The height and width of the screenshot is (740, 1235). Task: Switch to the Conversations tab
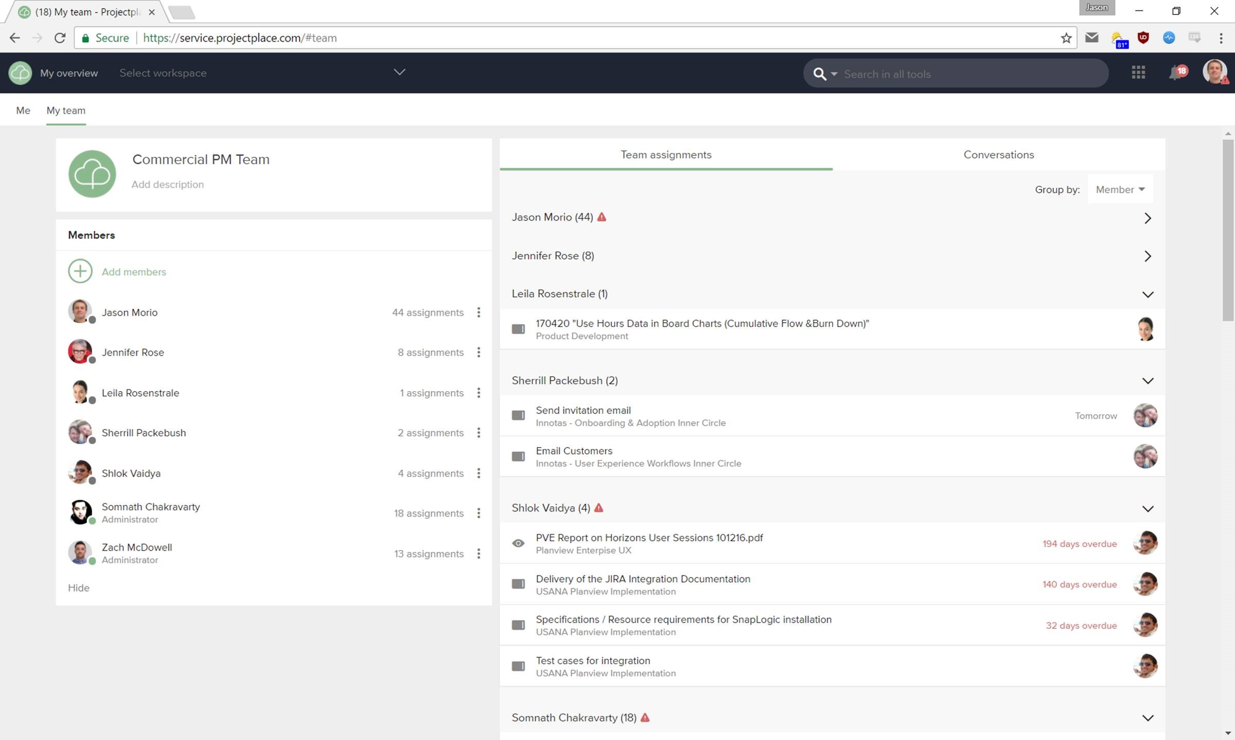pyautogui.click(x=998, y=154)
